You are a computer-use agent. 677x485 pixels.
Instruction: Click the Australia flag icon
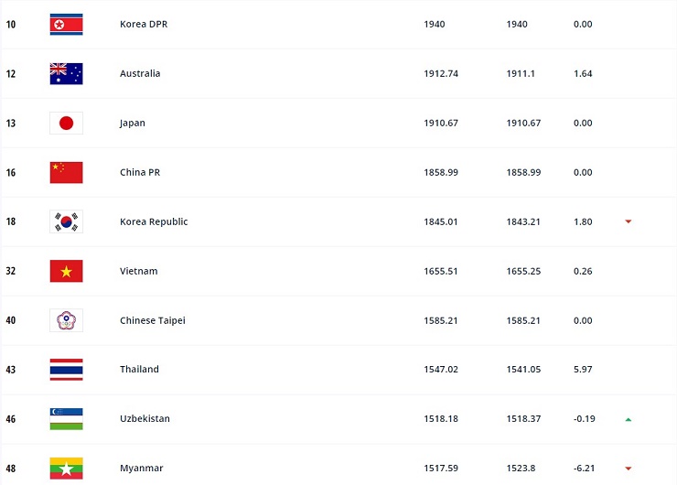pyautogui.click(x=66, y=74)
